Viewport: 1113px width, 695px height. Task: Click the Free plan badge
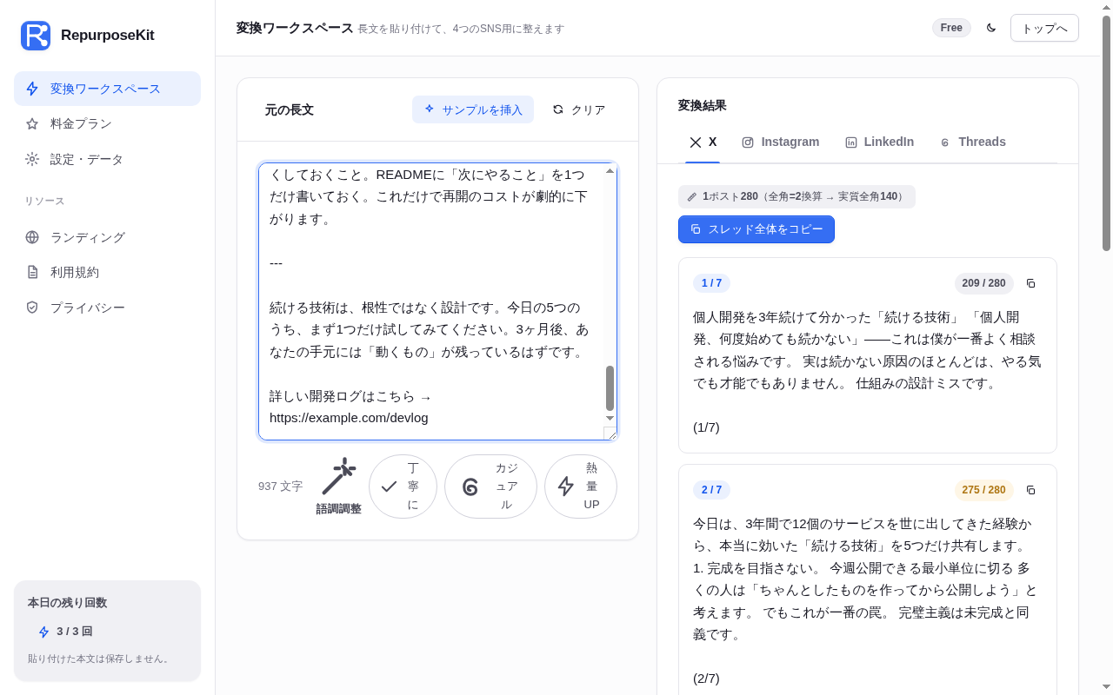pyautogui.click(x=951, y=28)
